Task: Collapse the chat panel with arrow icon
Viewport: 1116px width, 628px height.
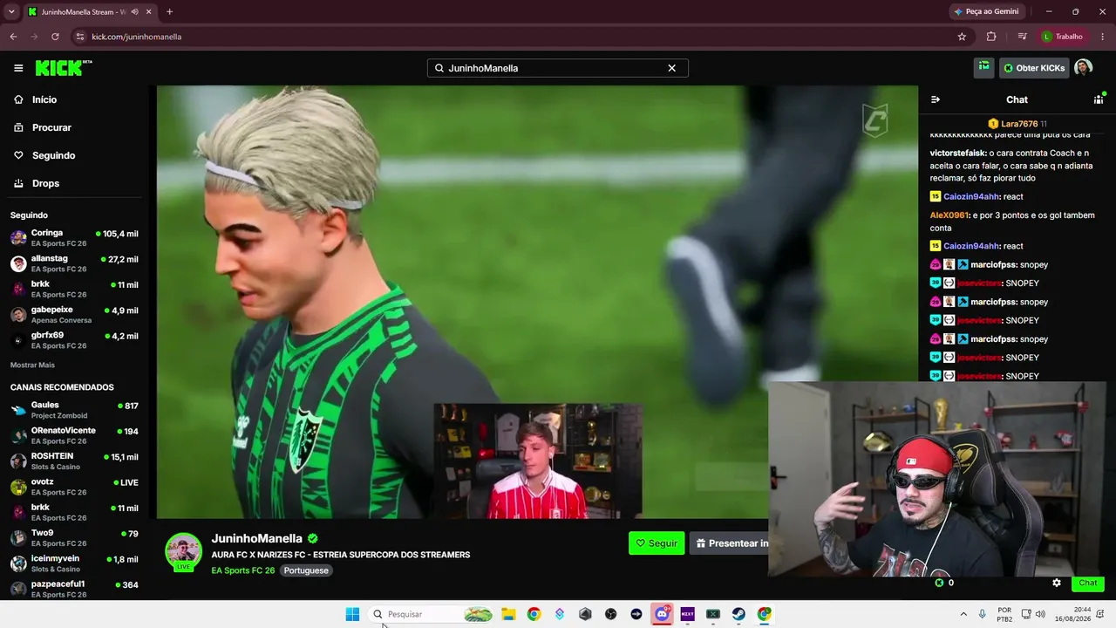Action: tap(936, 99)
